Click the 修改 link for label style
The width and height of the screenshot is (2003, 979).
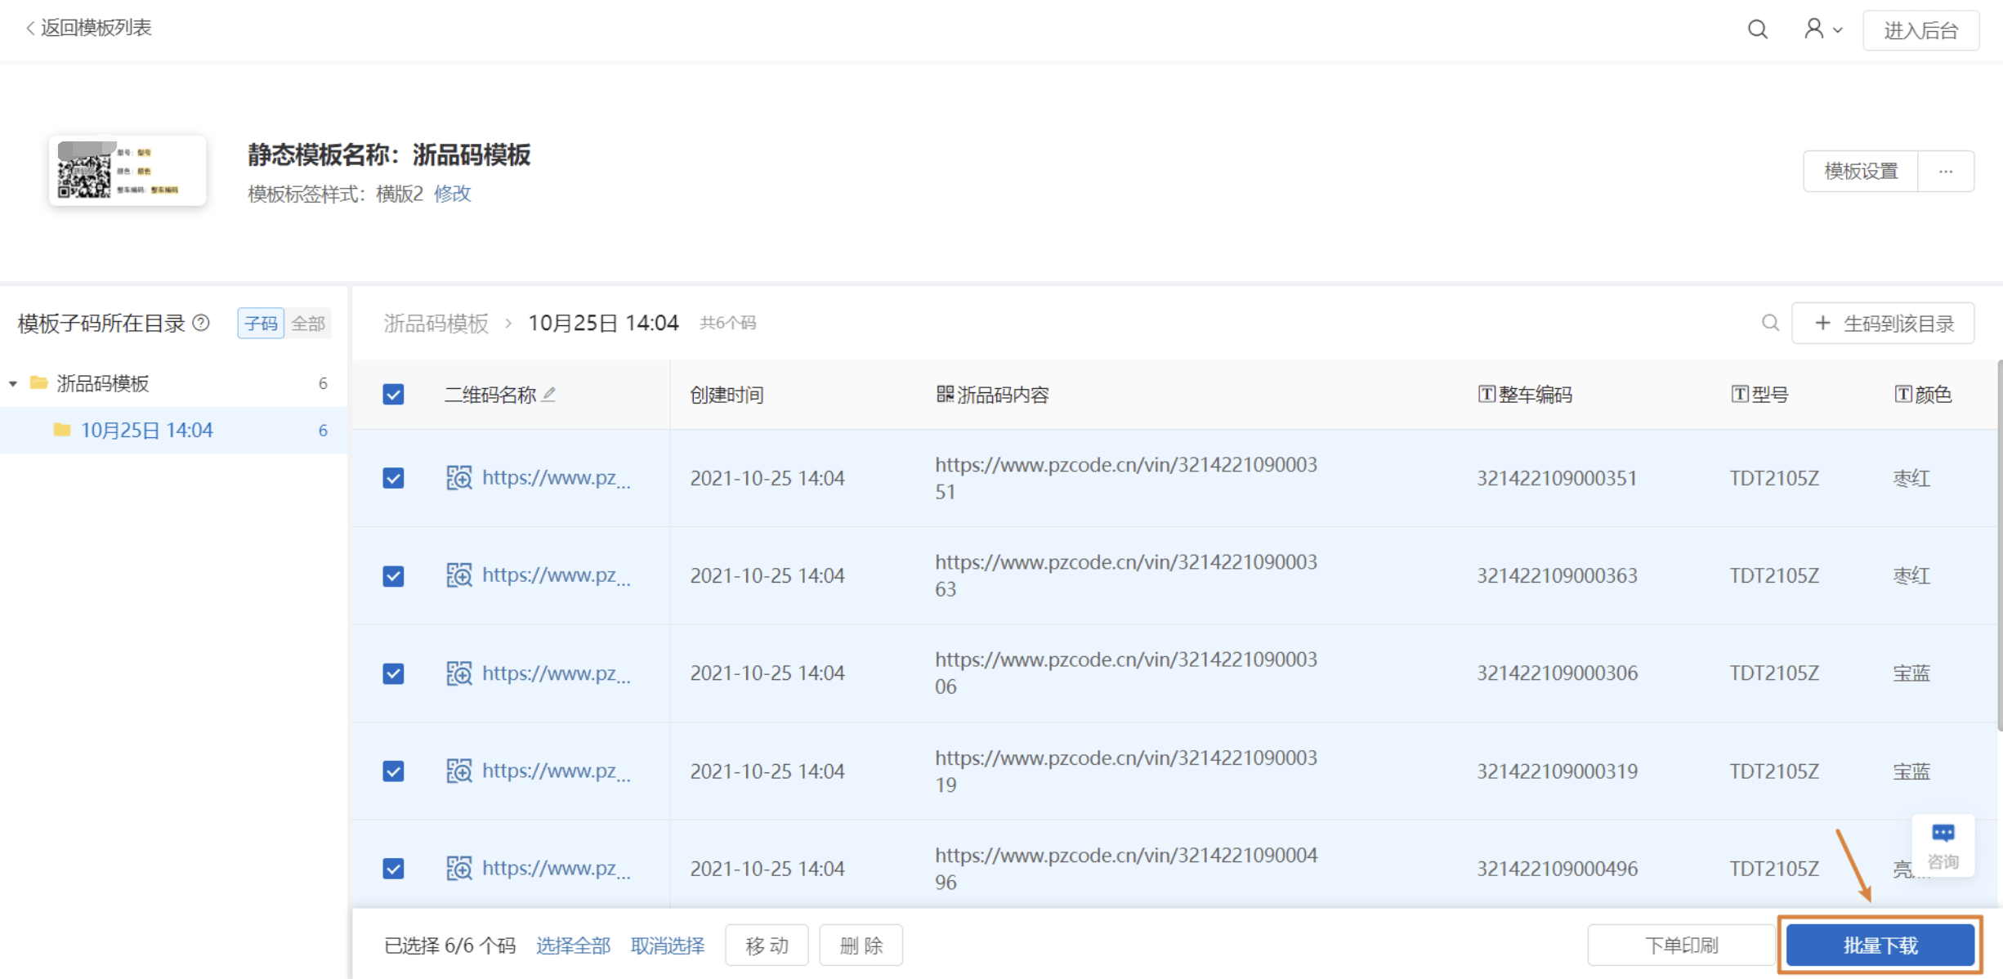coord(452,194)
